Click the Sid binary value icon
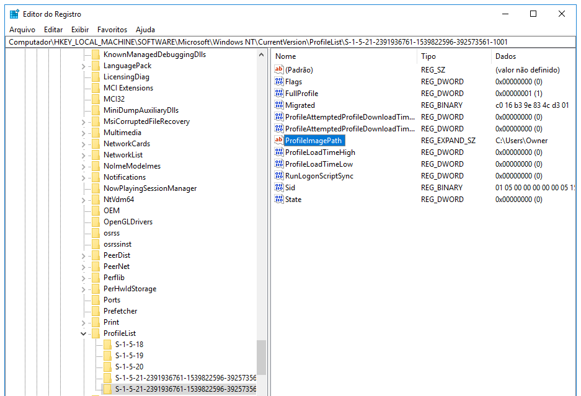 click(x=278, y=188)
